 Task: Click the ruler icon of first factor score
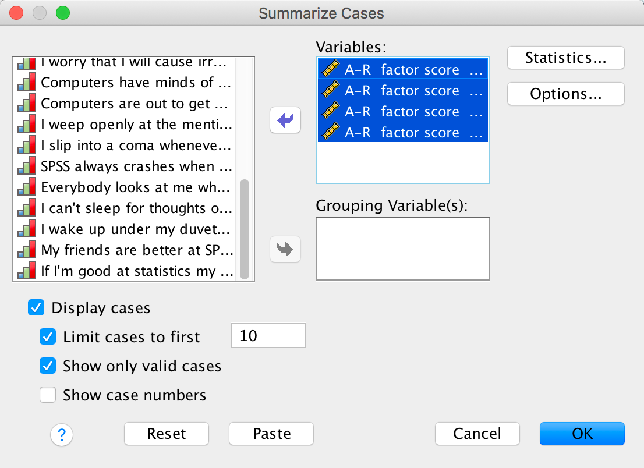331,70
